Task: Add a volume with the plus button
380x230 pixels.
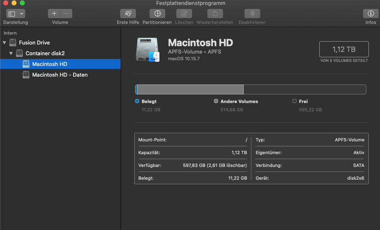Action: pyautogui.click(x=54, y=14)
